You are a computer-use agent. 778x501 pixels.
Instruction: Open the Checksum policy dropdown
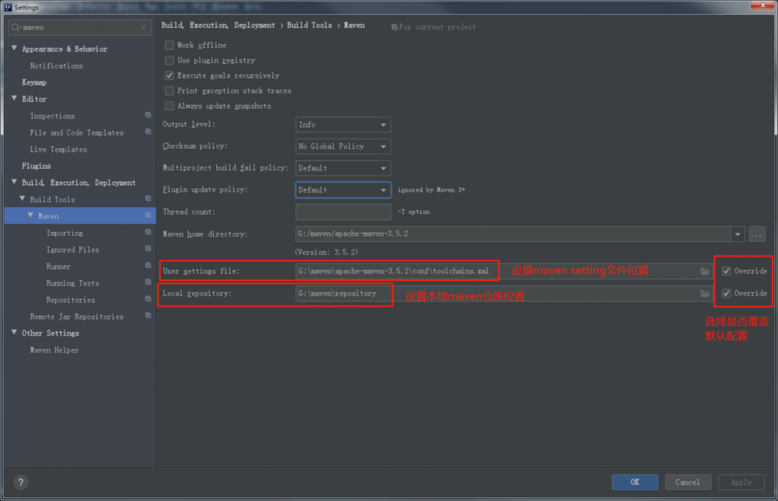coord(343,146)
